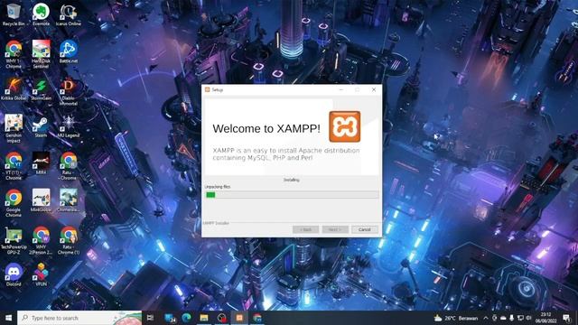Image resolution: width=578 pixels, height=325 pixels.
Task: Open the taskbar clock and date
Action: click(545, 318)
